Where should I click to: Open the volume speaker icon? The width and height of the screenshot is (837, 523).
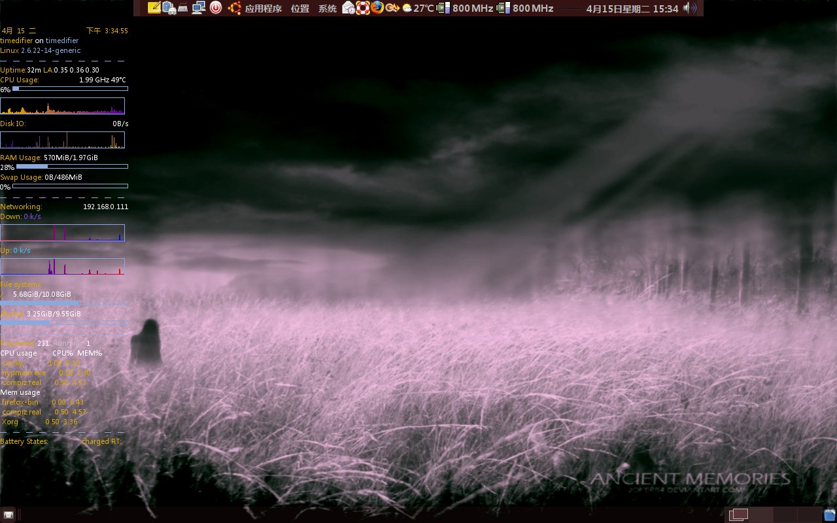[689, 8]
